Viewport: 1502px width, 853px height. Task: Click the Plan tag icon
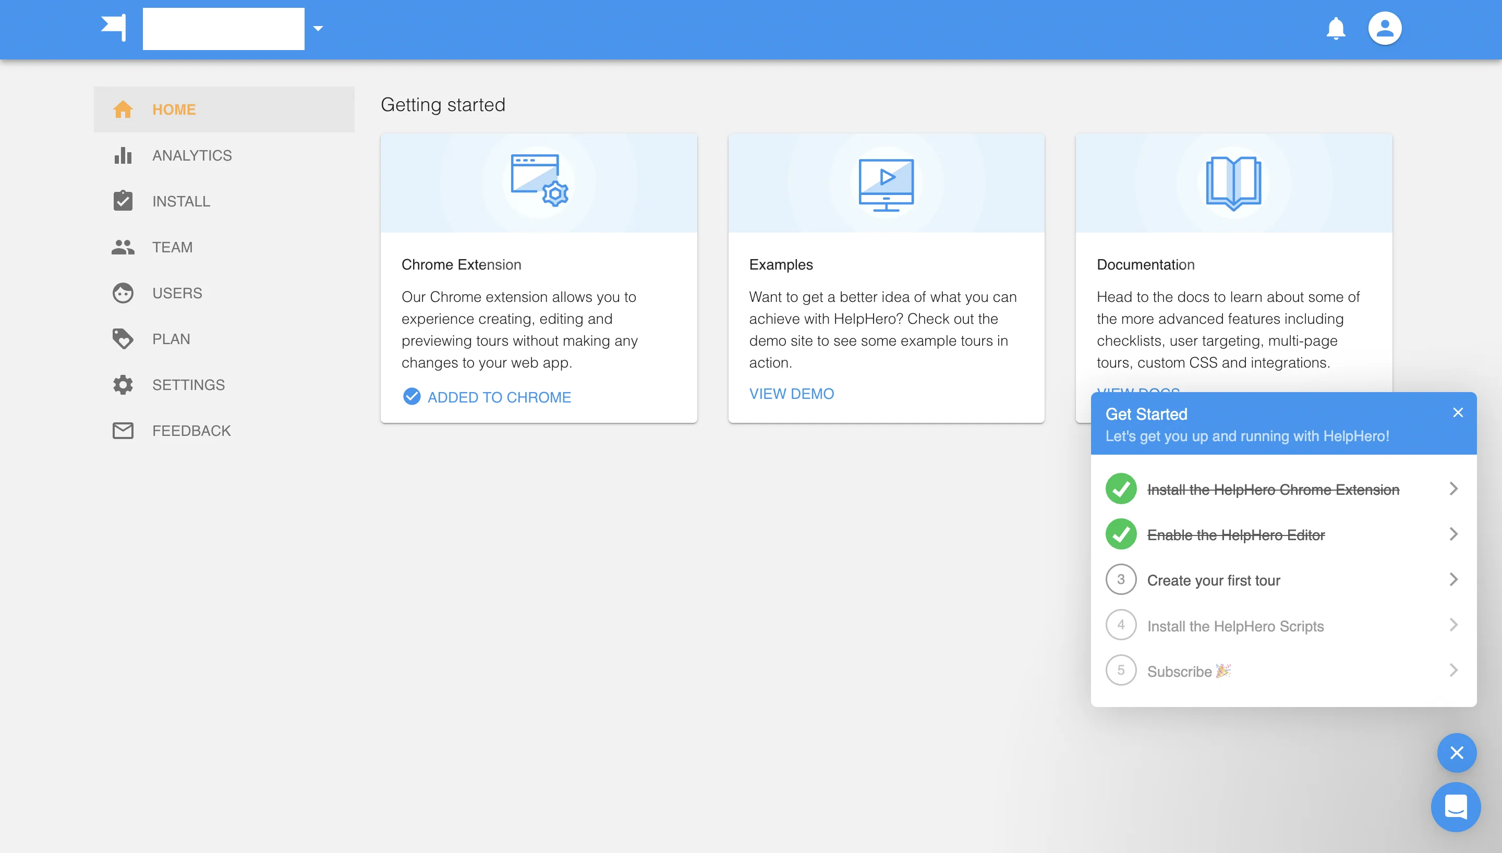pos(123,338)
